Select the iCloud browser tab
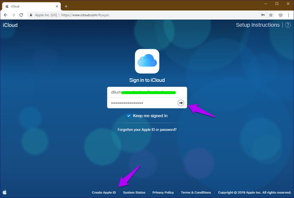Screen dimensions: 294x198 (x=31, y=6)
